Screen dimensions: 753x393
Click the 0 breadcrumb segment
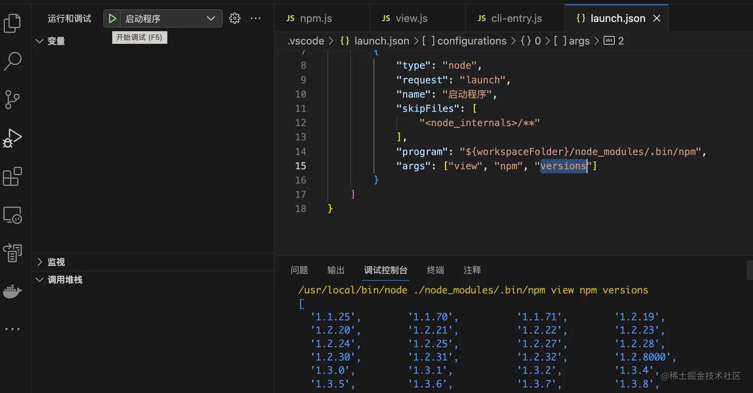[x=538, y=41]
